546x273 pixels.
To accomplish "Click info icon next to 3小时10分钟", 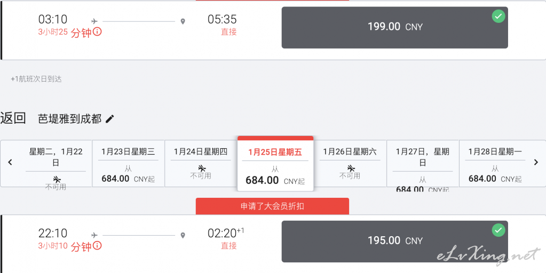I will (98, 246).
